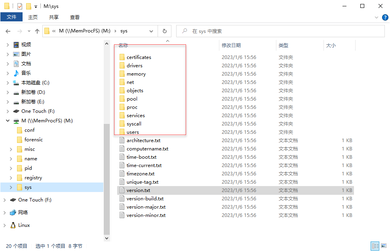Select 视频 in the navigation pane

point(26,44)
